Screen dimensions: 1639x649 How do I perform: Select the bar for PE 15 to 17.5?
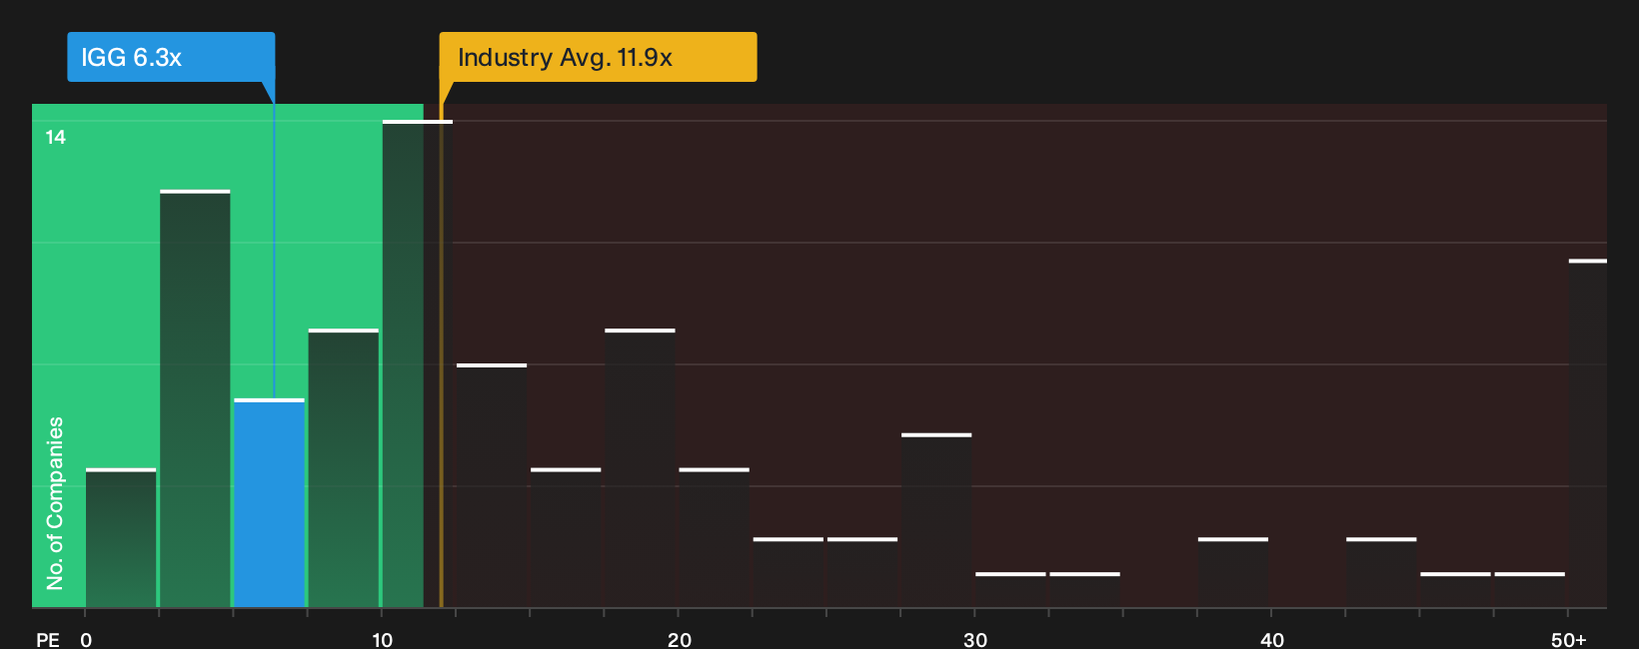(x=566, y=538)
